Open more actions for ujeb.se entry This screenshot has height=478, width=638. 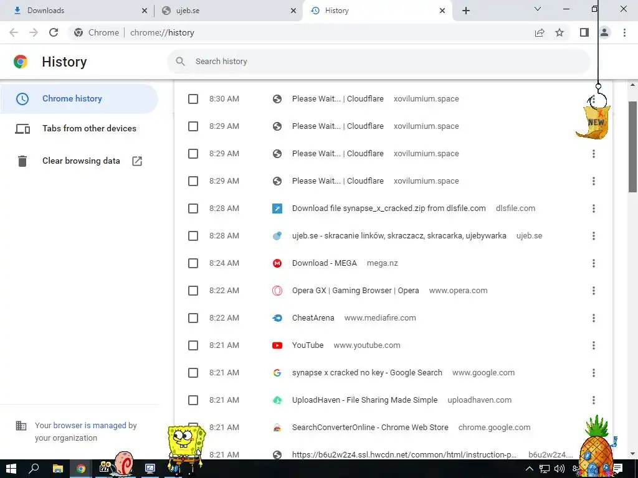594,236
